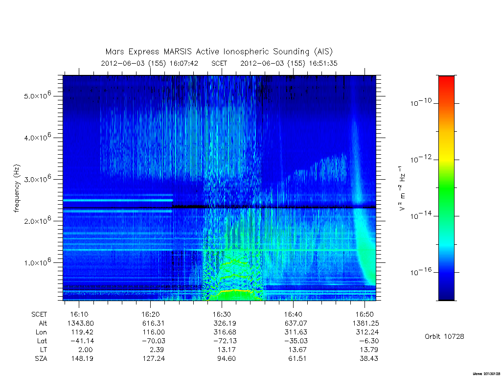Screen dimensions: 501x376
Task: Click the latitude value -35.03
Action: [296, 341]
